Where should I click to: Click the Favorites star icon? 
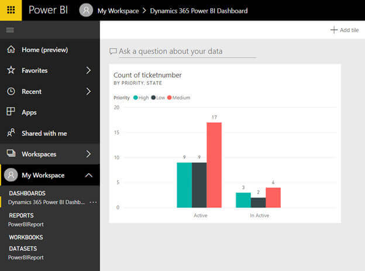[11, 70]
